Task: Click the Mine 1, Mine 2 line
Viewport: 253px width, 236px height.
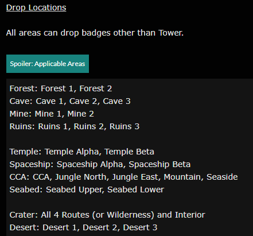Action: click(x=52, y=114)
